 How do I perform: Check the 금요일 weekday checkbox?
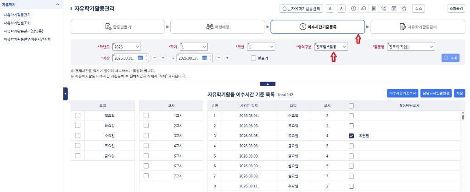[x=78, y=155]
